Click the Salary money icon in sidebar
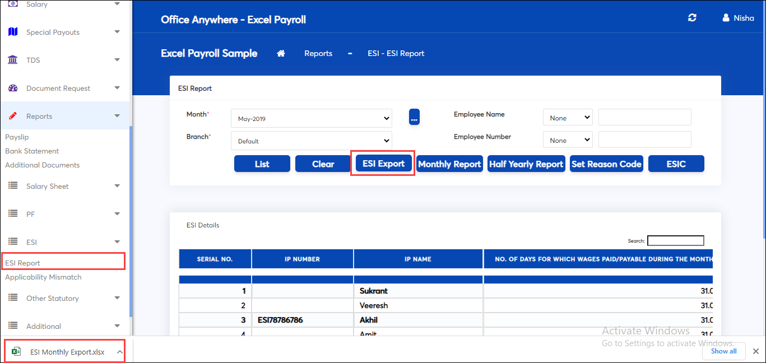 13,4
